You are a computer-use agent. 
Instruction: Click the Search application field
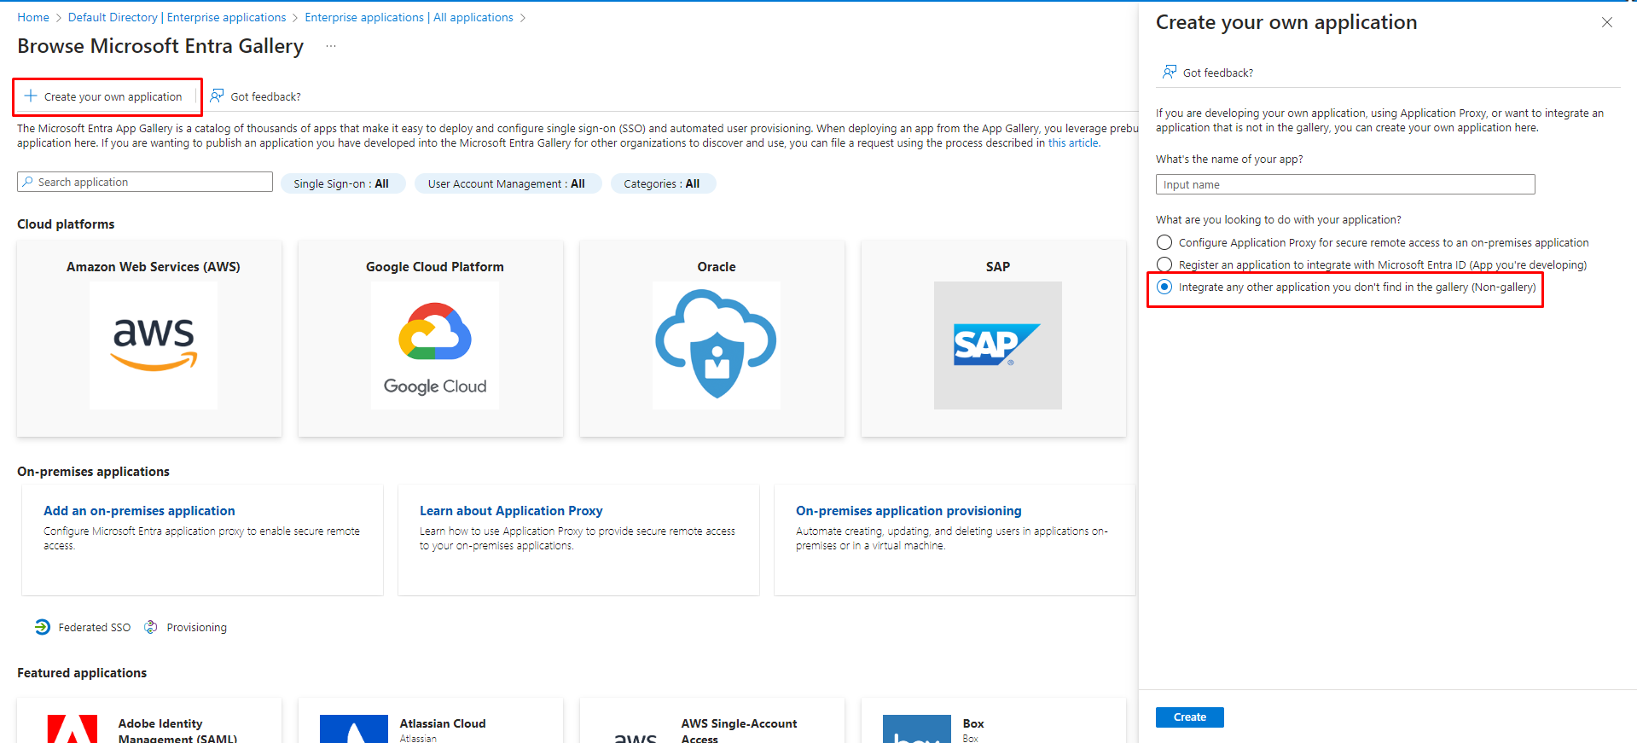coord(145,182)
